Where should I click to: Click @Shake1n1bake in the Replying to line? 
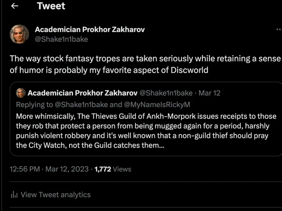(x=81, y=105)
